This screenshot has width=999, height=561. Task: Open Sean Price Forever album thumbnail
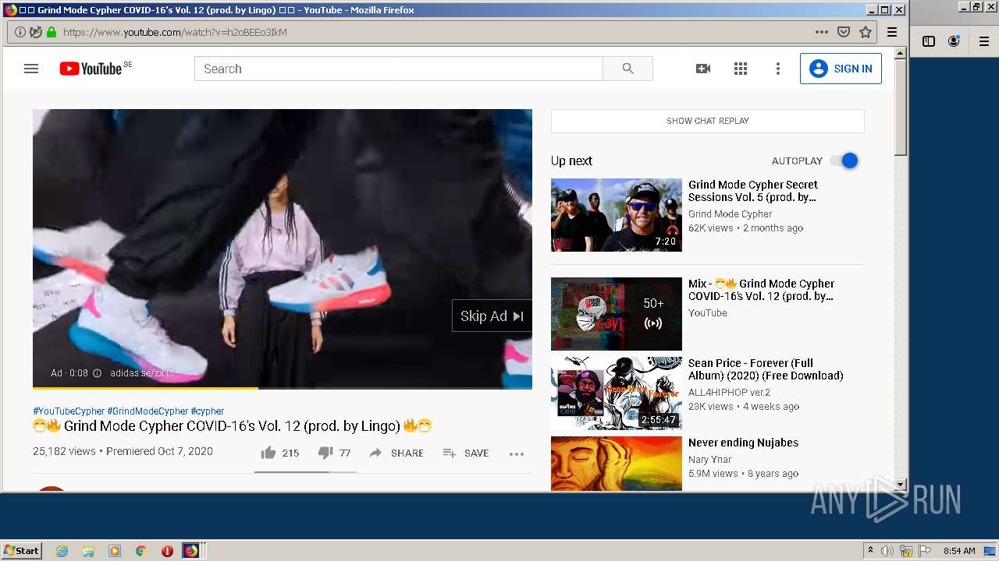(x=617, y=393)
